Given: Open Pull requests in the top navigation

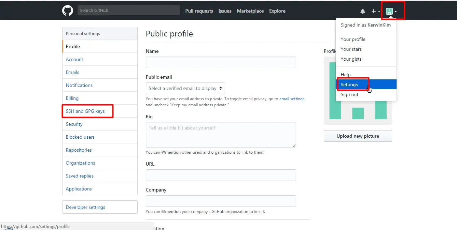Looking at the screenshot, I should coord(199,11).
